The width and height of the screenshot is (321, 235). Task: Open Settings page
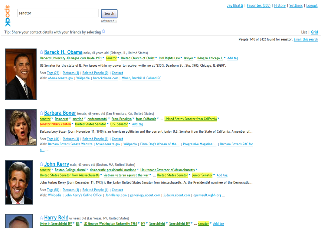tap(296, 6)
